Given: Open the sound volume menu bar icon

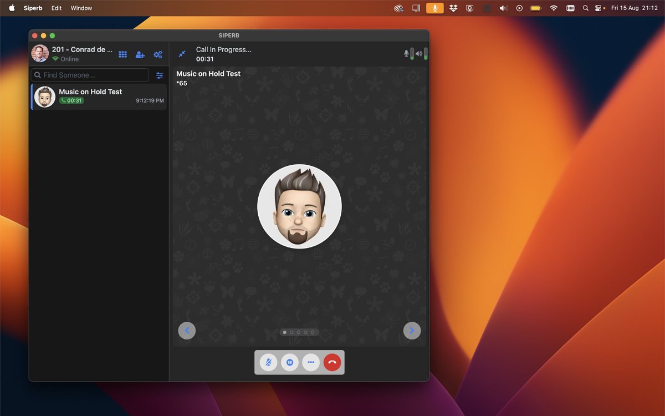Looking at the screenshot, I should click(503, 8).
